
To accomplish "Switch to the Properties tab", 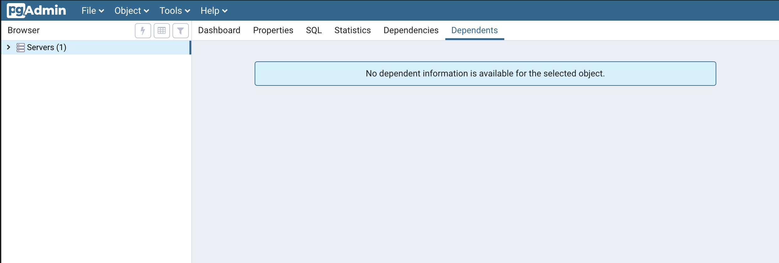I will [x=273, y=30].
